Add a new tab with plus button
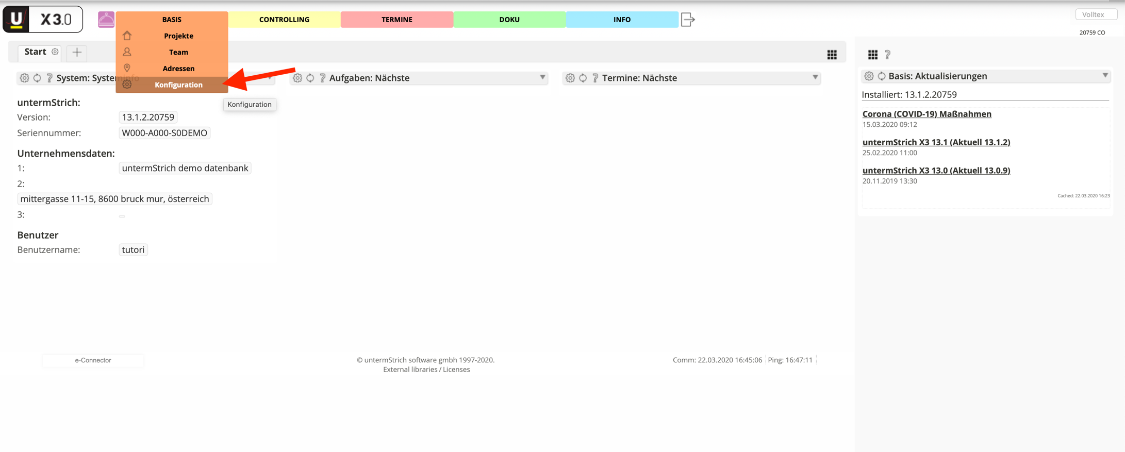 point(77,53)
